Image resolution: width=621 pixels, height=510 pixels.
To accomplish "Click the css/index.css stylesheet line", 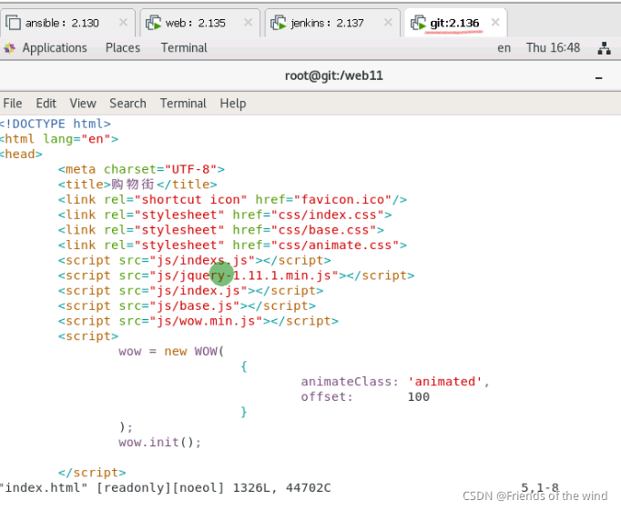I will point(225,215).
